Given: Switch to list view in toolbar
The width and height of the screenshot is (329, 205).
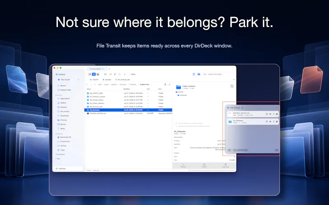Looking at the screenshot, I should tap(94, 74).
